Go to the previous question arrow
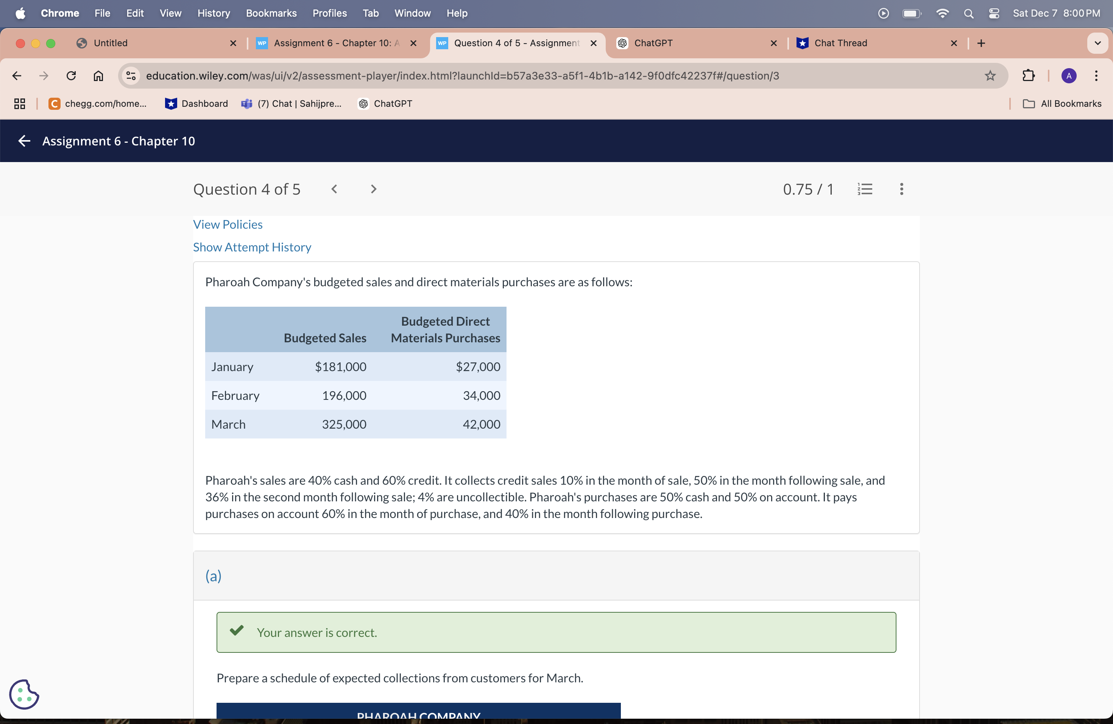The height and width of the screenshot is (724, 1113). [x=334, y=189]
